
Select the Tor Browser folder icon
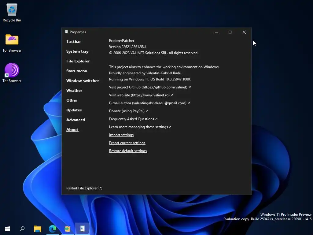click(12, 43)
